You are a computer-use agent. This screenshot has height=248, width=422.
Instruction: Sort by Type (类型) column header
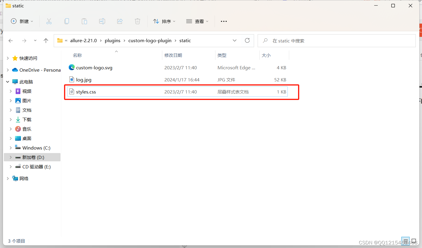coord(222,55)
